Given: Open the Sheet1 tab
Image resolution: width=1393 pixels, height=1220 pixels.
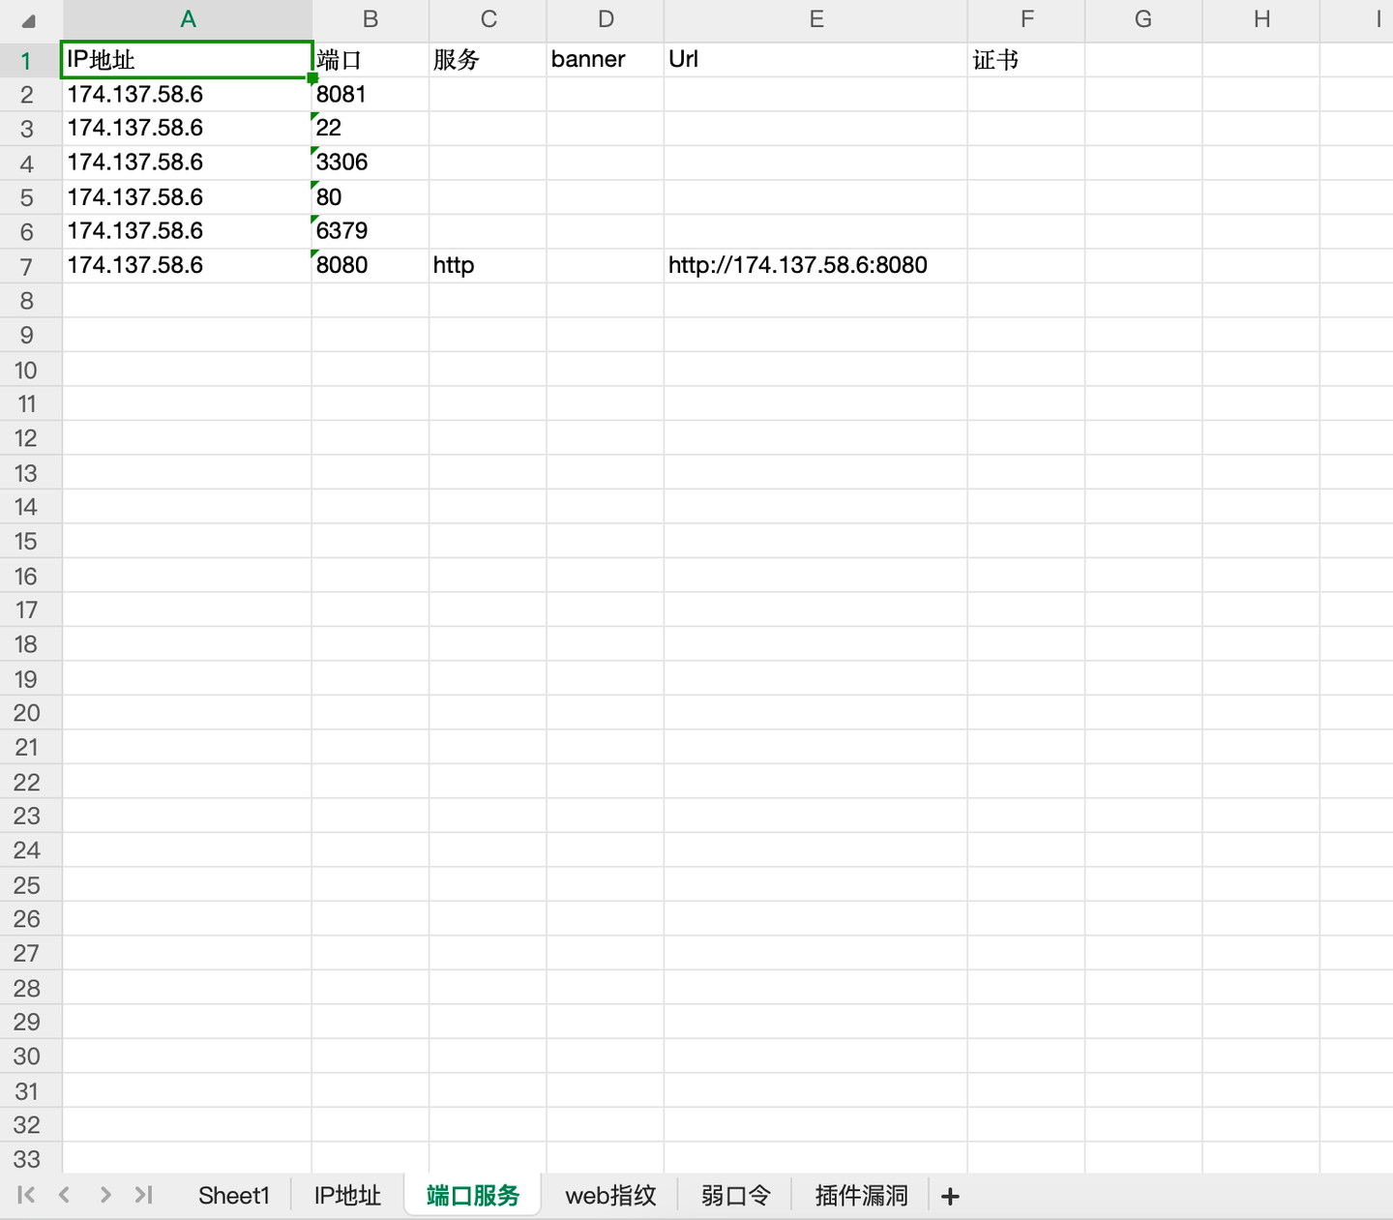Looking at the screenshot, I should click(x=233, y=1196).
